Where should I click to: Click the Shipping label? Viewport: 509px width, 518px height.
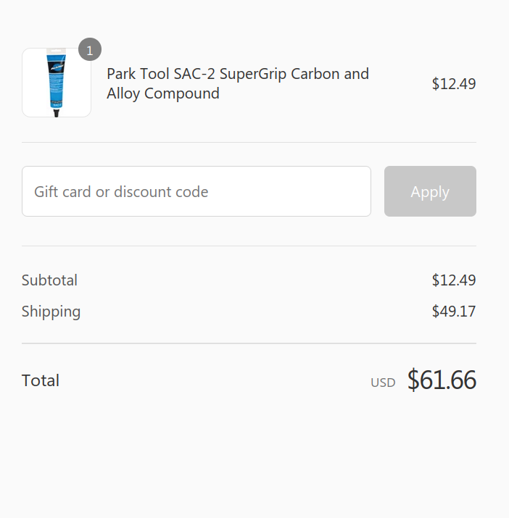pos(51,312)
